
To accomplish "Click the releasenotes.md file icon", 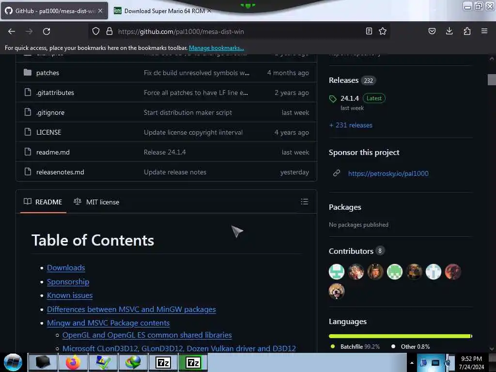I will (x=28, y=172).
